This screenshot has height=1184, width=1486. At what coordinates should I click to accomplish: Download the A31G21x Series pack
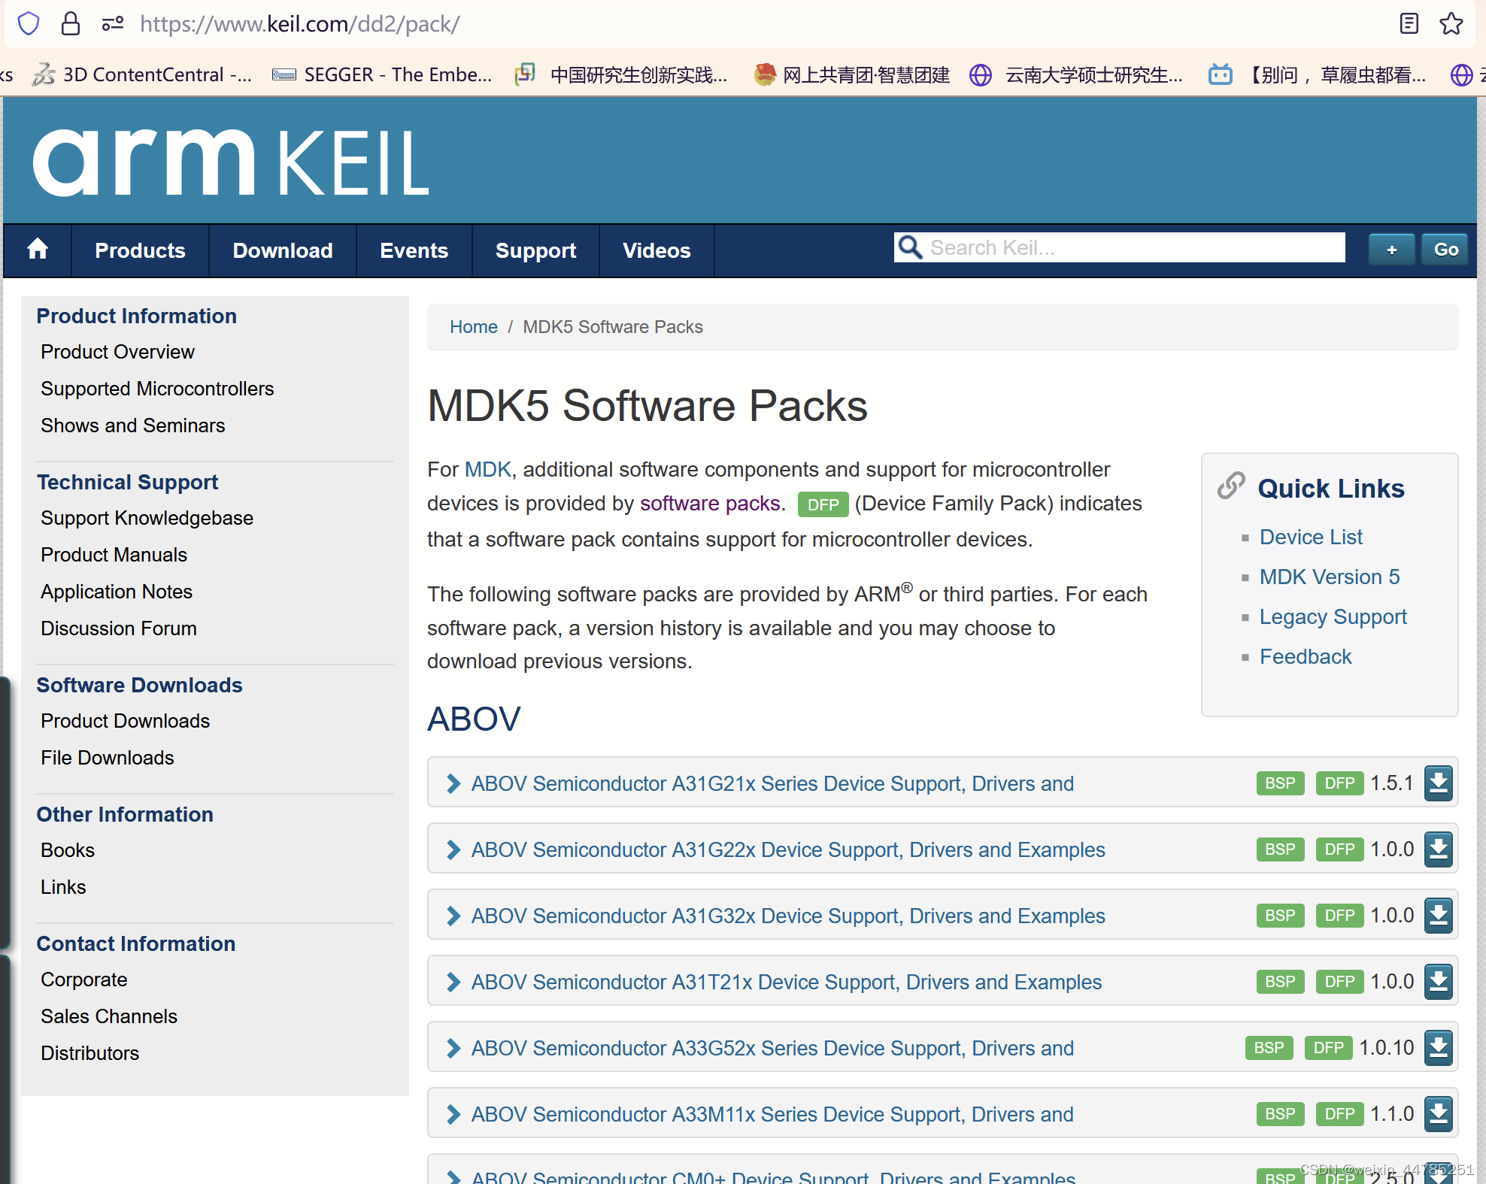tap(1438, 783)
